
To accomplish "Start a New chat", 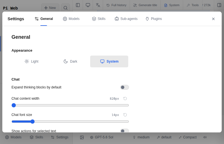I will click(x=50, y=8).
